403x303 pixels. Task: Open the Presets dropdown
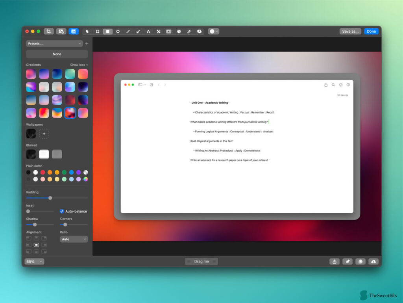click(54, 43)
